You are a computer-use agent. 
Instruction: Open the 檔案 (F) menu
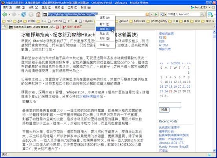tap(7, 7)
